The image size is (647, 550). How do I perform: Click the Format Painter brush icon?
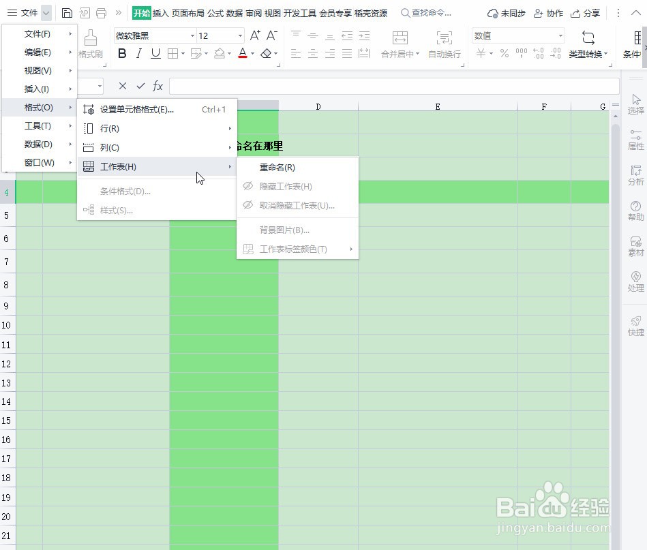pos(91,38)
